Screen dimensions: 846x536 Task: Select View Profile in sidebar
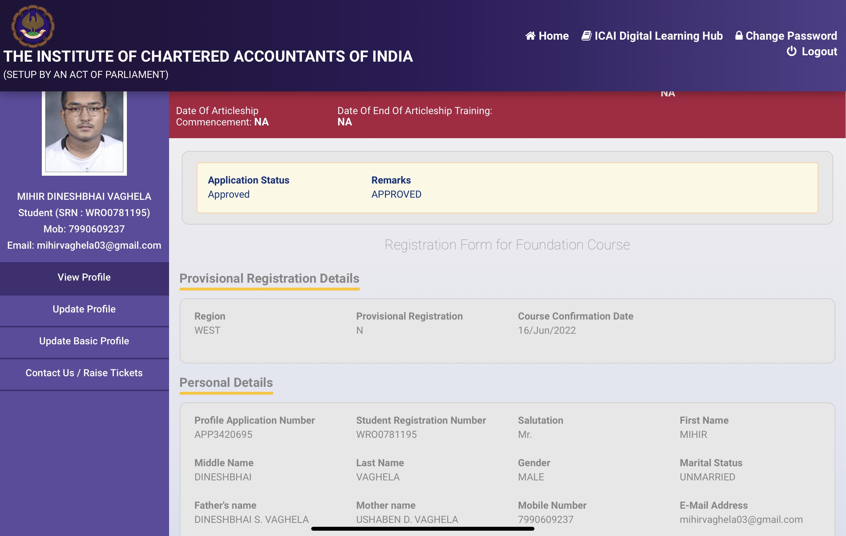point(84,277)
